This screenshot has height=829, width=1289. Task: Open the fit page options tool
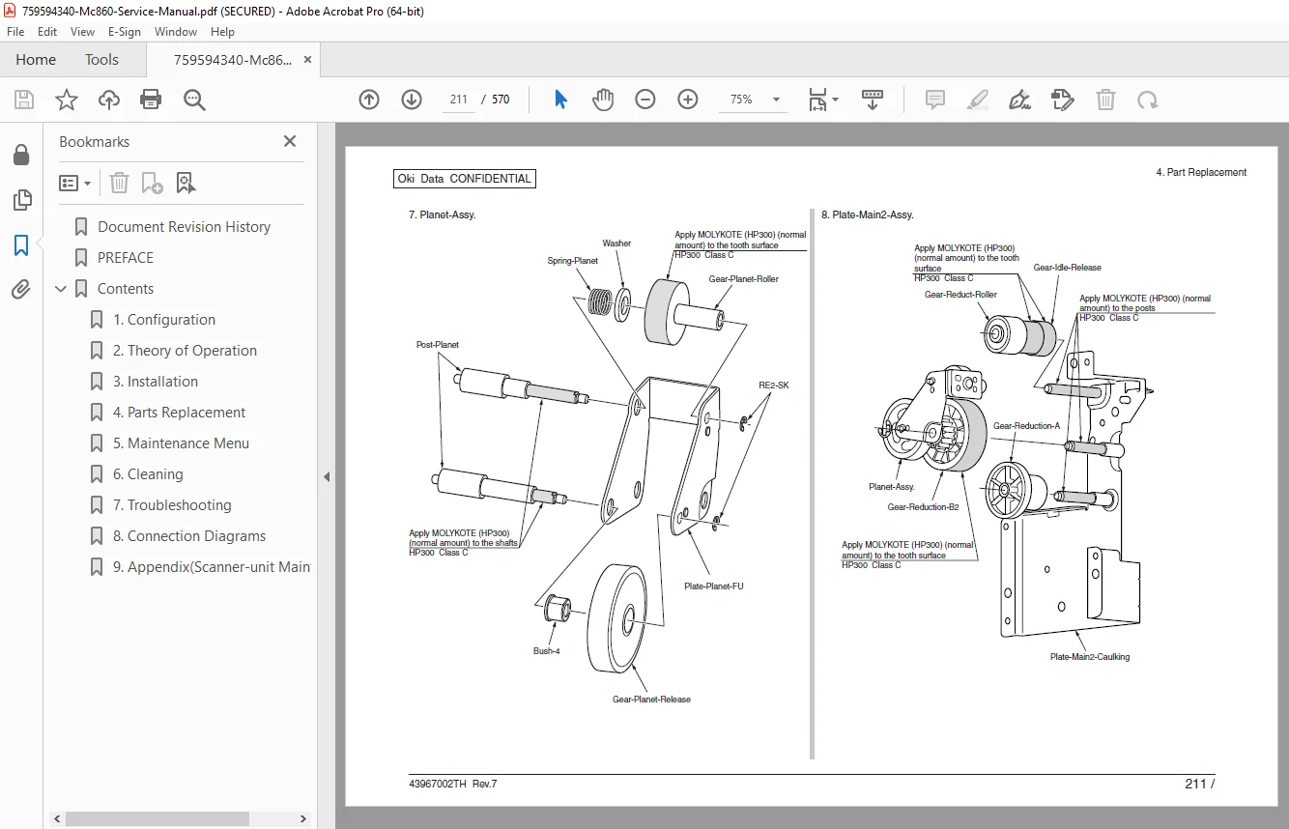pyautogui.click(x=823, y=100)
